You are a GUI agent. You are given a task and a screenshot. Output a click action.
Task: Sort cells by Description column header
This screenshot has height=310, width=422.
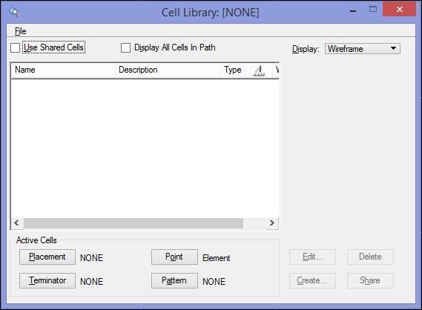[x=168, y=70]
